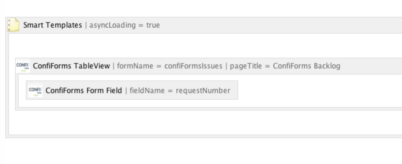Click the requestNumber value in Form Field macro
This screenshot has width=402, height=164.
(203, 90)
